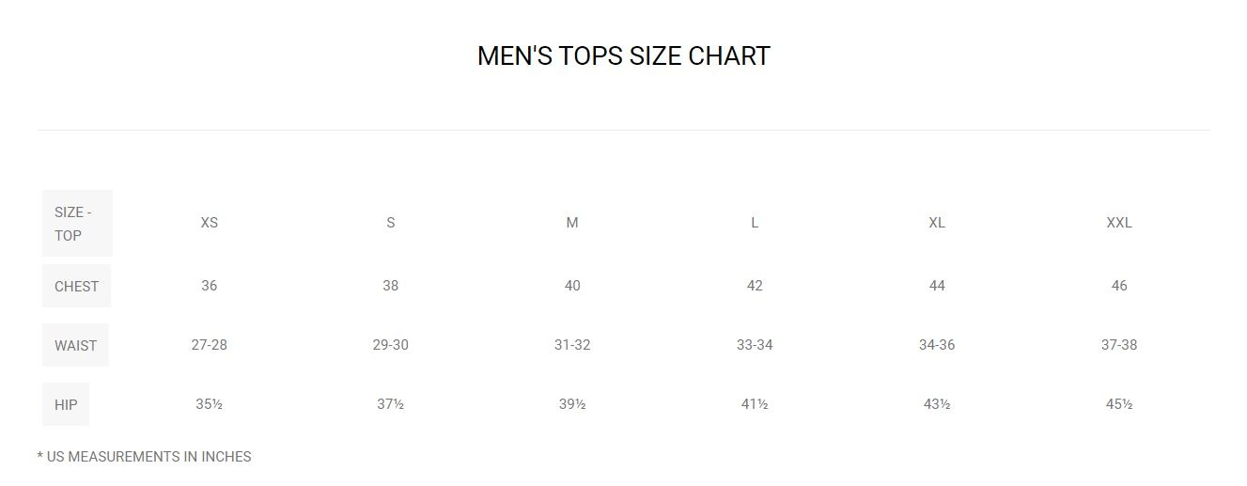Click hip value 45½ for XXL
Image resolution: width=1247 pixels, height=486 pixels.
[1119, 404]
